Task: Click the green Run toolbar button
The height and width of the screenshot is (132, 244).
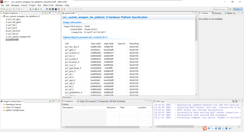Action: [36, 9]
